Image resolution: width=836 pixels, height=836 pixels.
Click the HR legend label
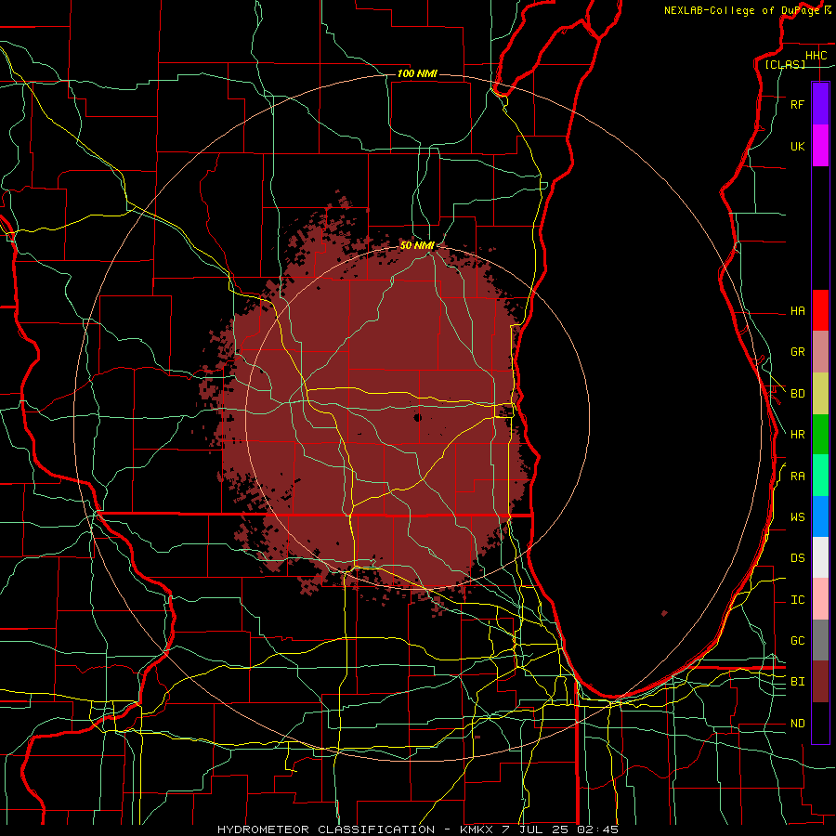tap(797, 435)
